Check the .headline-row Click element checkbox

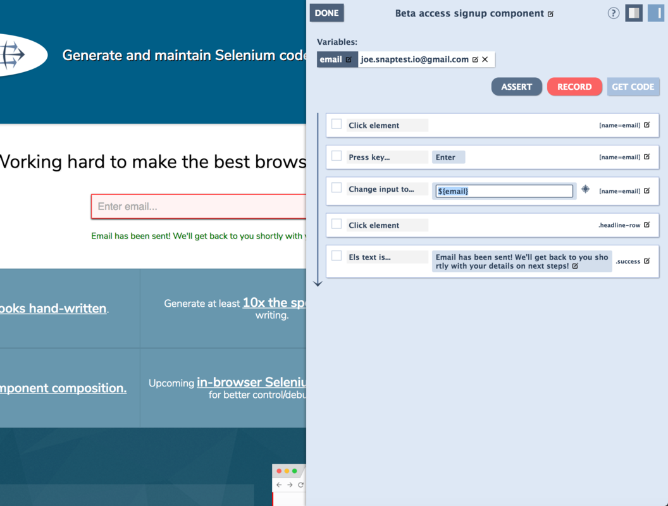point(337,224)
